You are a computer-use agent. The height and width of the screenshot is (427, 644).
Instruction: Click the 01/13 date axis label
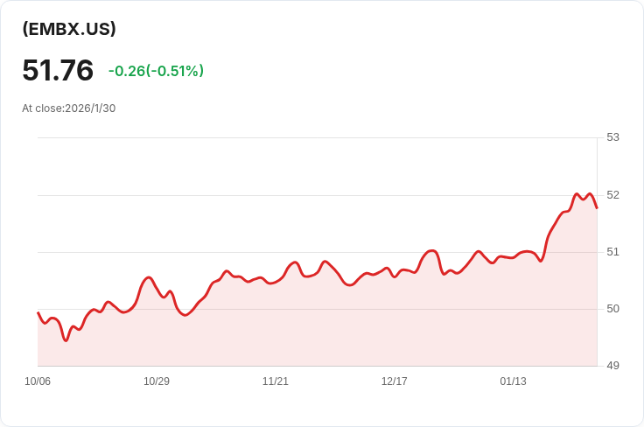click(513, 381)
